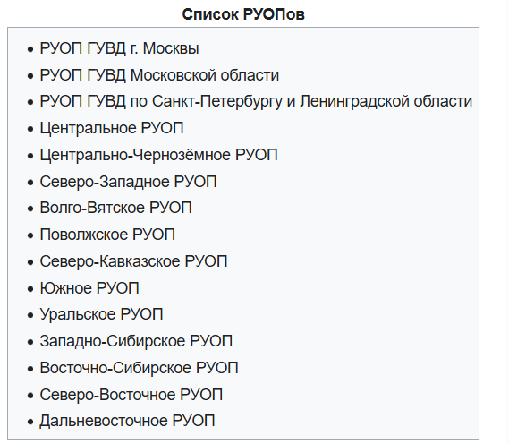This screenshot has height=444, width=509.
Task: Select 'Центрально-Чернозёмное РУОП' entry
Action: [x=158, y=155]
